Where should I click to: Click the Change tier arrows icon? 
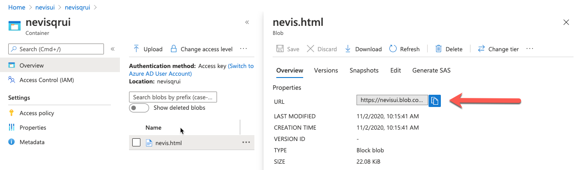point(481,49)
